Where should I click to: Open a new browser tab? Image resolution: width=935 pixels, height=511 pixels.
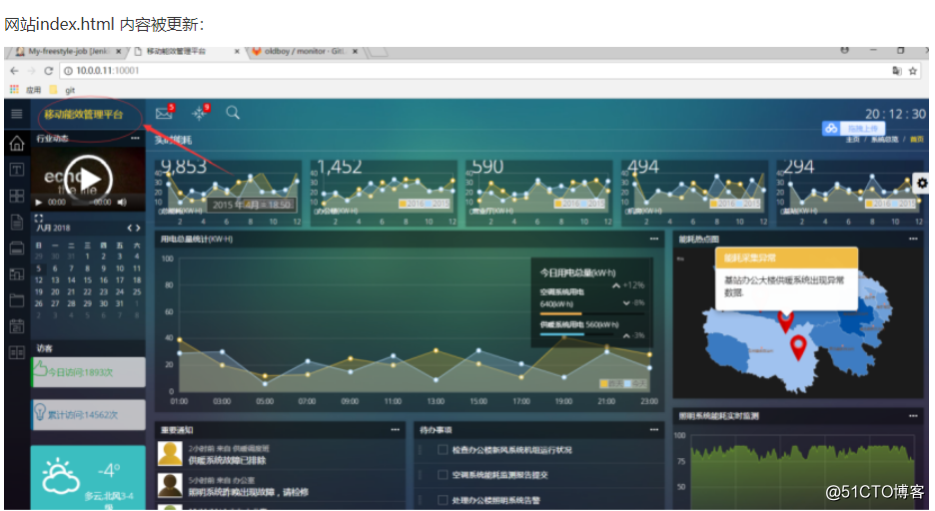(x=378, y=53)
